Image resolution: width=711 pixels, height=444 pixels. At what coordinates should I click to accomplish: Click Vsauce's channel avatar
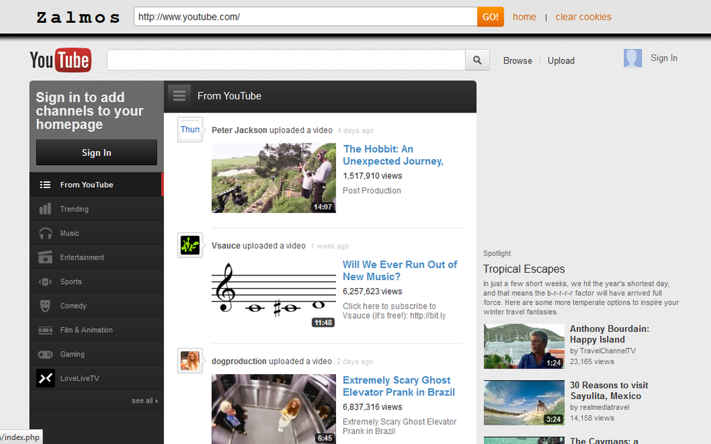(190, 245)
